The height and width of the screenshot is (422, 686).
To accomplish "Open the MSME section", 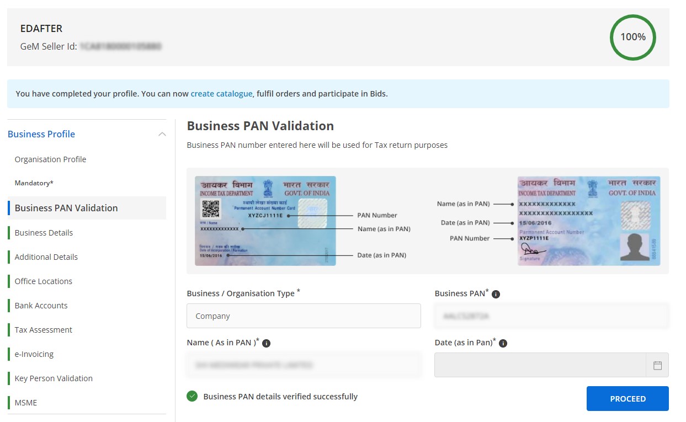I will click(x=25, y=402).
